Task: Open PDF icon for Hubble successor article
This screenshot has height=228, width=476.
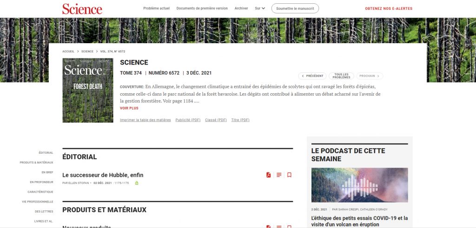Action: pyautogui.click(x=268, y=175)
